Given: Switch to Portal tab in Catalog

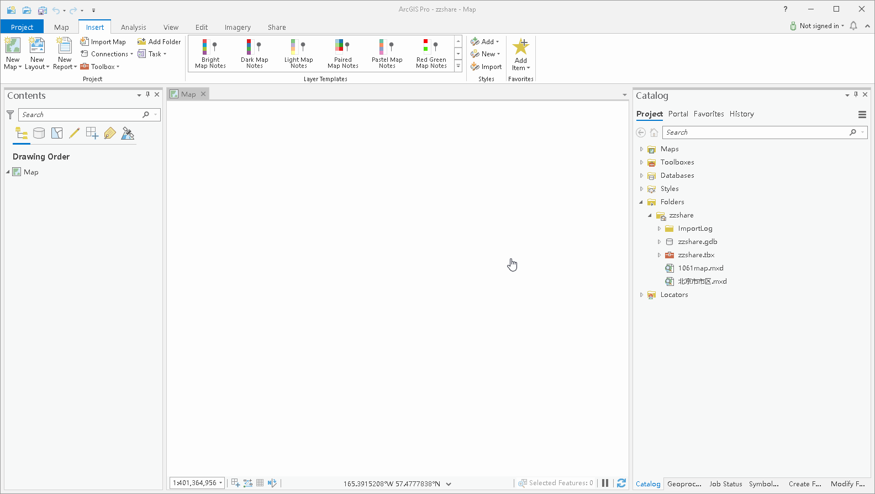Looking at the screenshot, I should [x=678, y=114].
